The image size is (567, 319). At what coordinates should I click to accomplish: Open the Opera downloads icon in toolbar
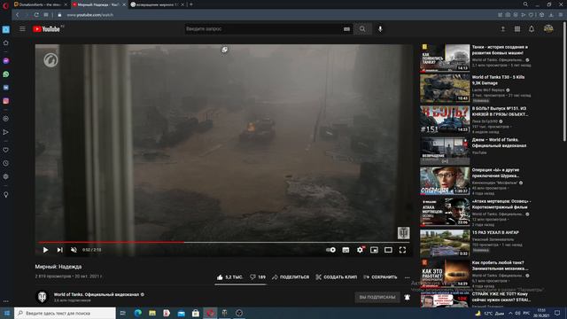click(551, 15)
